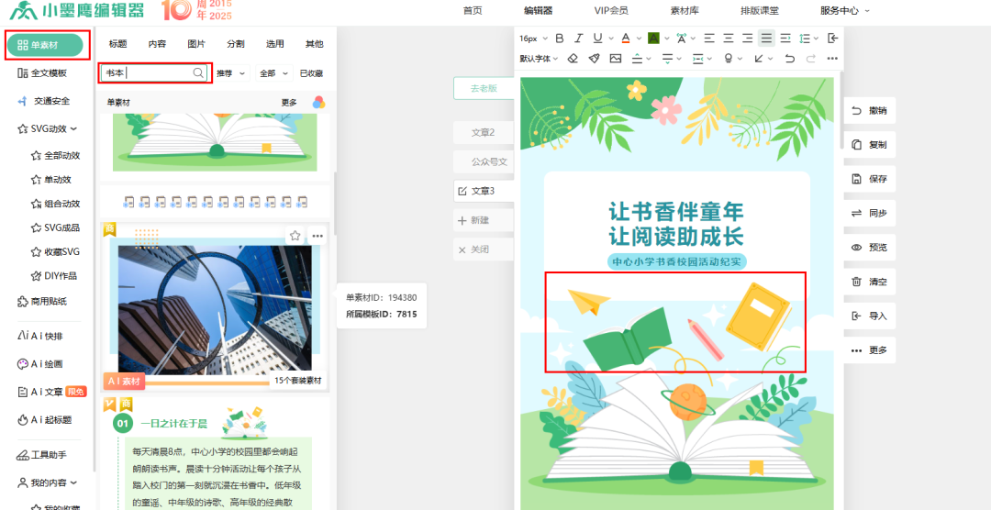Click the italic formatting icon
Image resolution: width=991 pixels, height=510 pixels.
576,38
